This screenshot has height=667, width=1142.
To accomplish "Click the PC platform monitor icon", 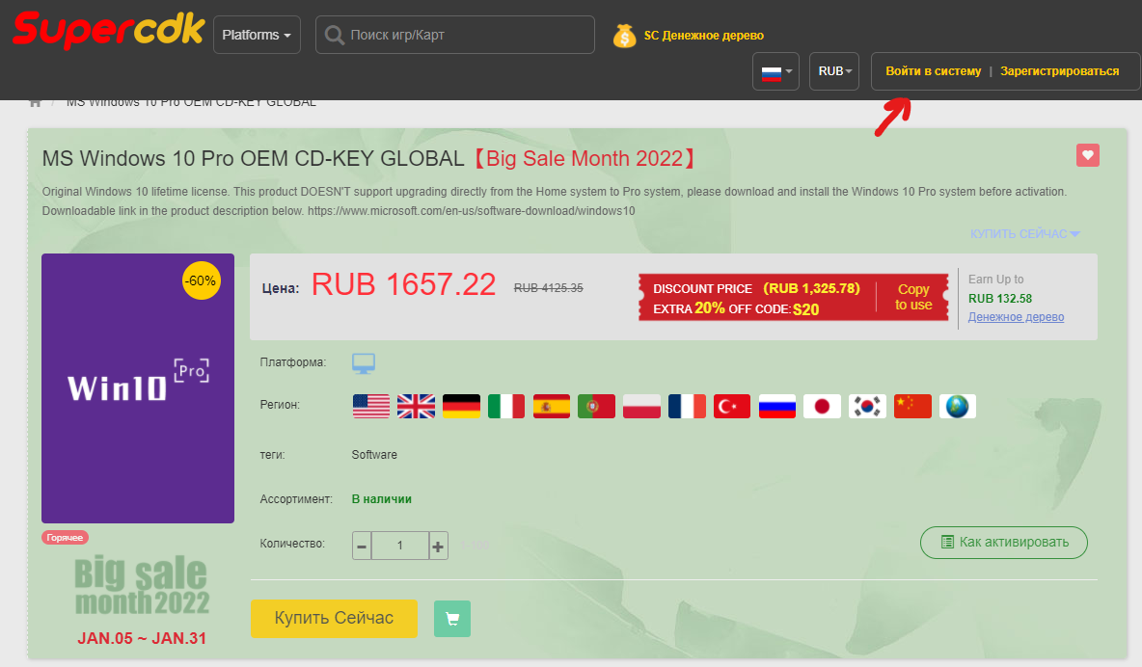I will 364,362.
